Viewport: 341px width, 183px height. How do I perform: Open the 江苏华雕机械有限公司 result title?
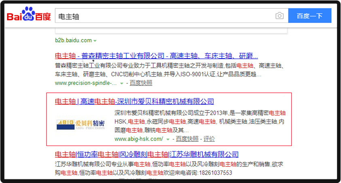pyautogui.click(x=146, y=154)
